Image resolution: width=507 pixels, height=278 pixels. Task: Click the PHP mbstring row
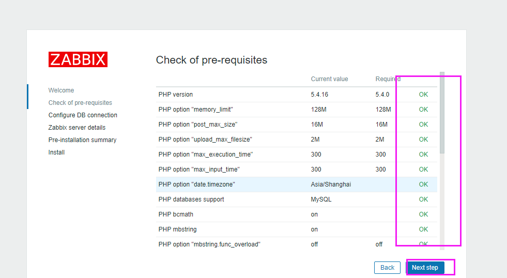click(x=177, y=229)
